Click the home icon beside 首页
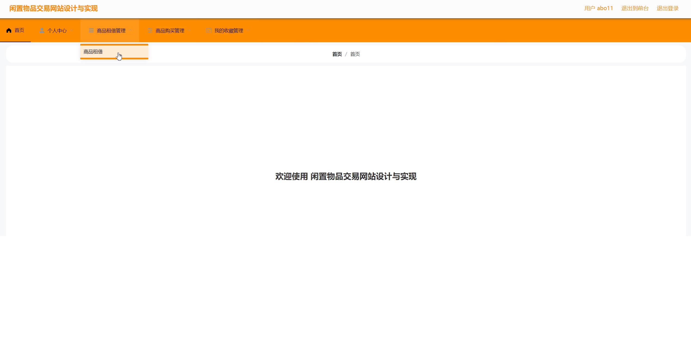Viewport: 691px width, 337px height. 9,30
